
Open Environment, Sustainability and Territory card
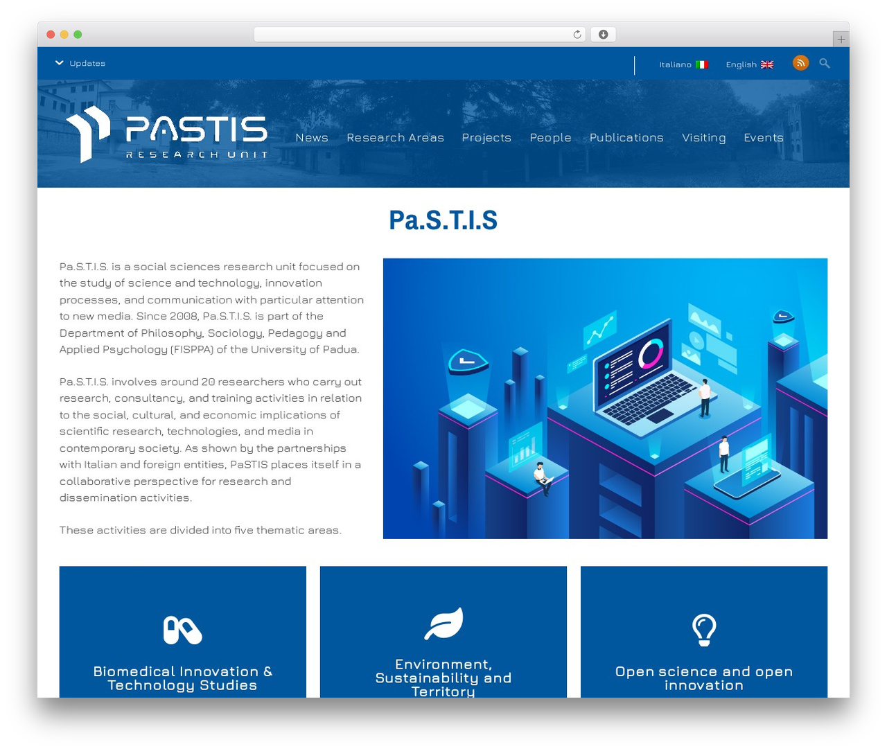(x=443, y=632)
